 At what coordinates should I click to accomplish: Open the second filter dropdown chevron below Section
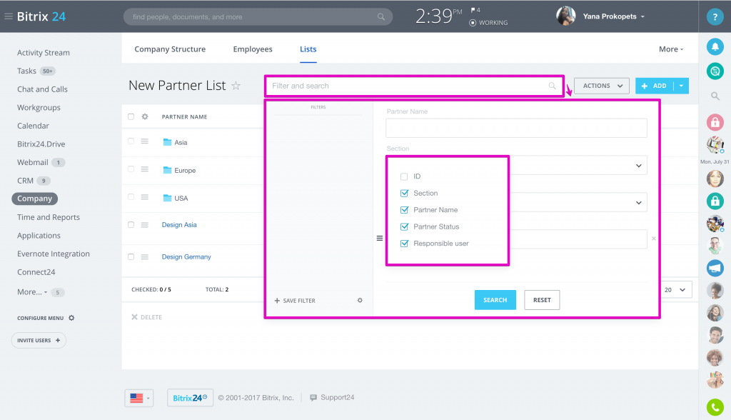[x=639, y=203]
